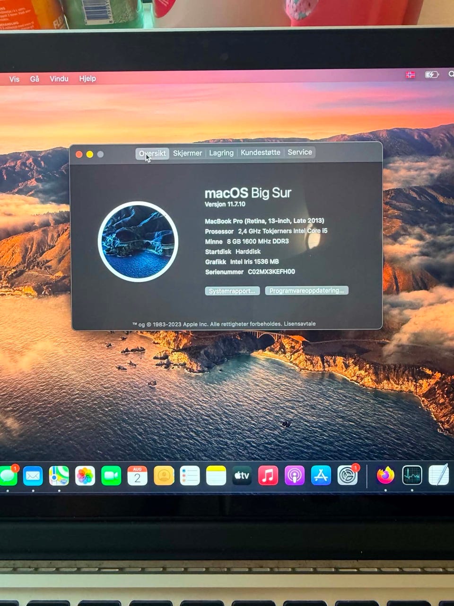
Task: Open Activity Monitor in Dock
Action: [412, 476]
